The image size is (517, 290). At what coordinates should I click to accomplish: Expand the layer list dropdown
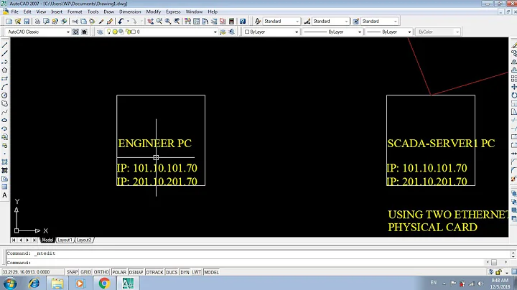pos(215,32)
